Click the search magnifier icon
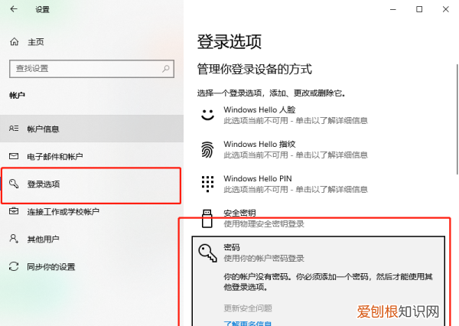The width and height of the screenshot is (459, 326). [166, 69]
